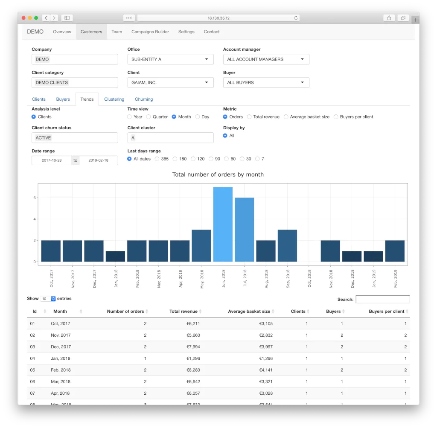This screenshot has height=428, width=437.
Task: Open the Client GAIAM, INC. dropdown
Action: click(171, 82)
